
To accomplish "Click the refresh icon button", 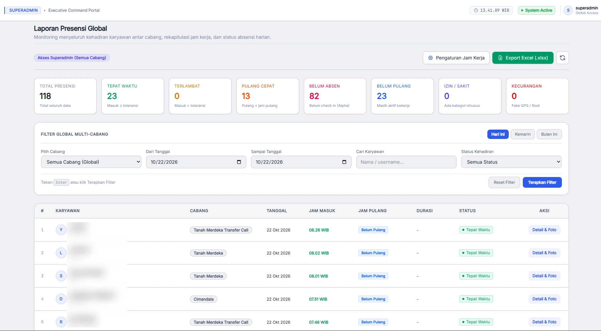I will [x=563, y=58].
